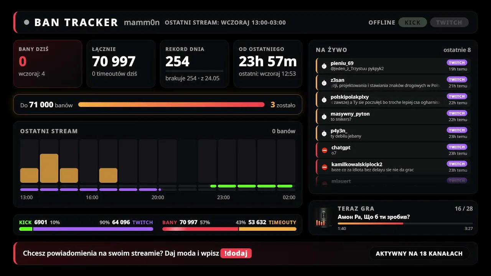Click the 'ostatnie 8' label
Image resolution: width=491 pixels, height=276 pixels.
click(457, 50)
